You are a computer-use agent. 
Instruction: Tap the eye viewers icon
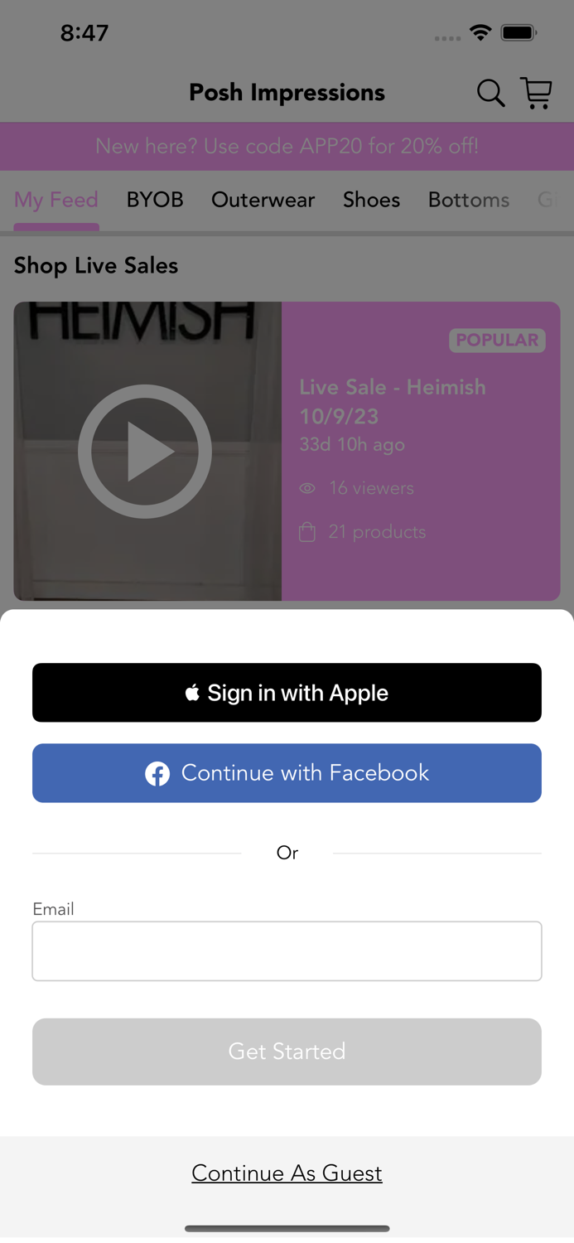[307, 488]
